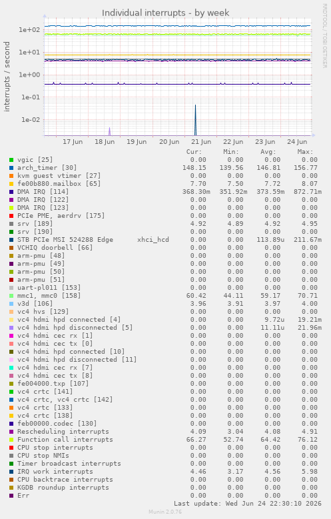Click the 'STB PCIe MSI 524288 Edge' label
This screenshot has height=519, width=331.
pyautogui.click(x=65, y=240)
